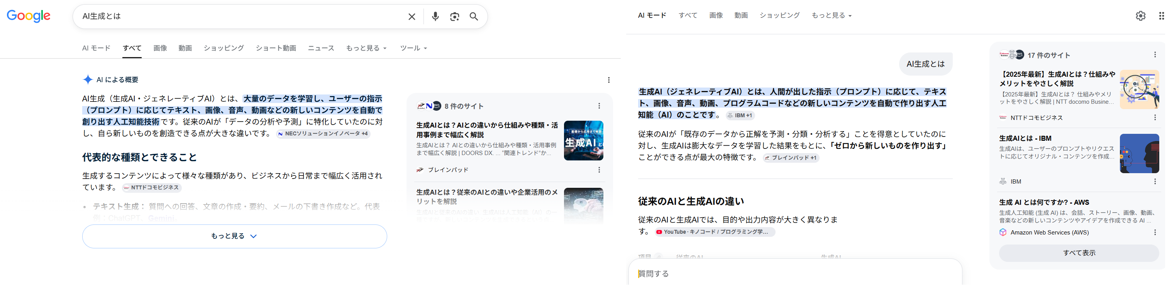
Task: Select the すべて tab under search box
Action: (x=132, y=48)
